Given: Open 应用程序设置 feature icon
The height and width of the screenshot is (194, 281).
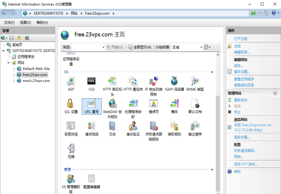Looking at the screenshot, I should 71,59.
